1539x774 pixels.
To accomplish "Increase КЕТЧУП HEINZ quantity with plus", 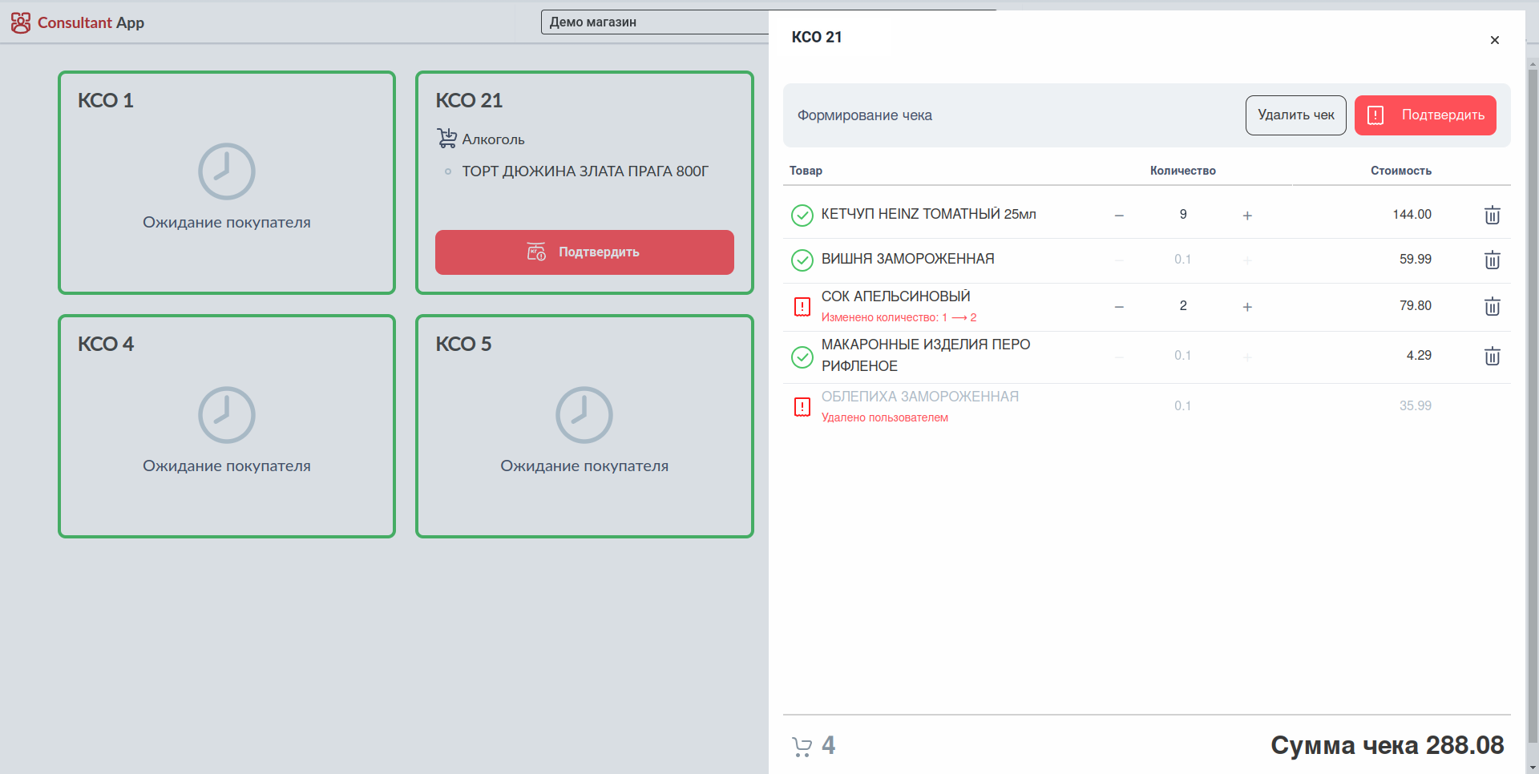I will tap(1247, 215).
